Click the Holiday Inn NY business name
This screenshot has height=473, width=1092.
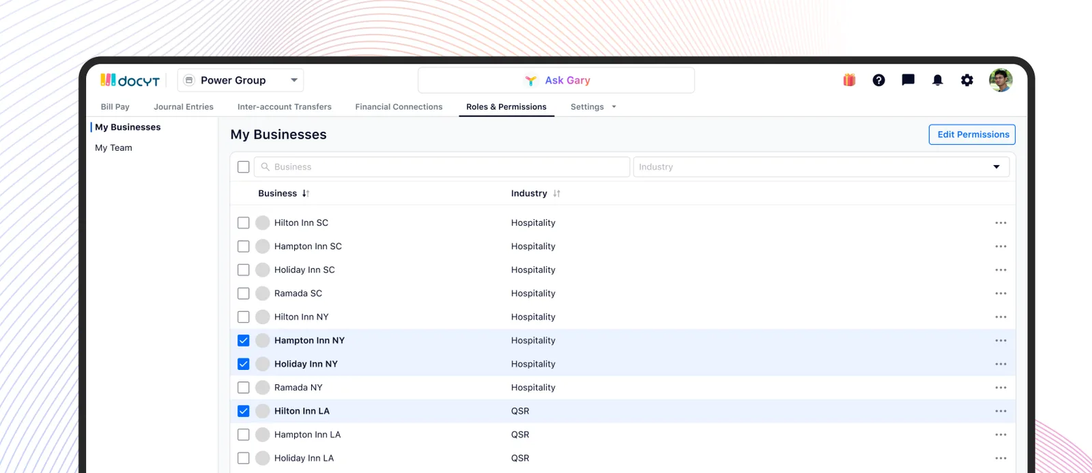click(306, 364)
